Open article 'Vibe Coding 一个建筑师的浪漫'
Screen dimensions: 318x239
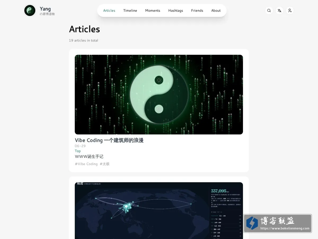109,140
